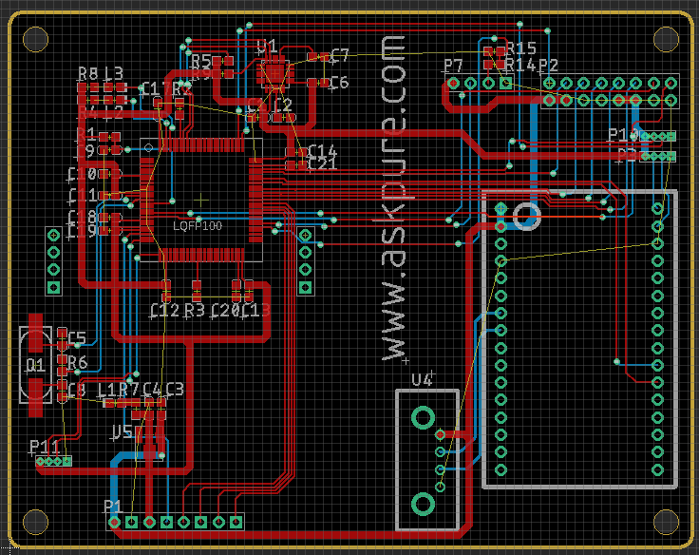
Task: Click the R7 resistor label
Action: (129, 390)
